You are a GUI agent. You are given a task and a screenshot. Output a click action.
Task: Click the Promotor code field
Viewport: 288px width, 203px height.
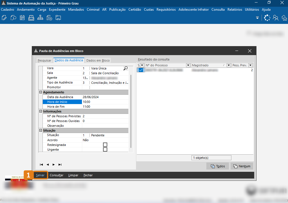(86, 87)
